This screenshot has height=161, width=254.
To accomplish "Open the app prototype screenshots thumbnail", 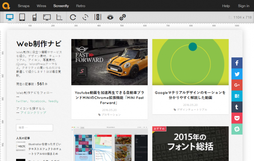I will [x=110, y=144].
